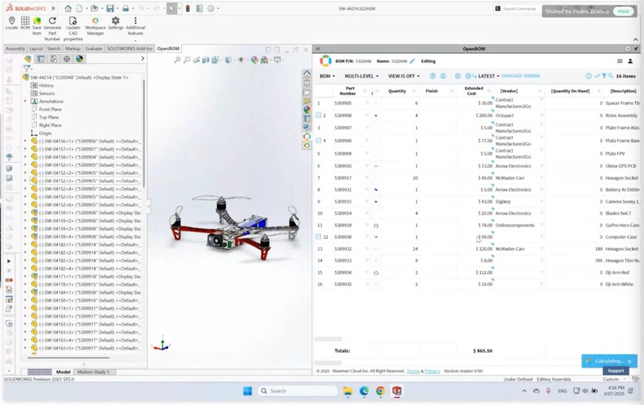This screenshot has width=644, height=405.
Task: Sort by the Quantity column header
Action: click(x=397, y=91)
